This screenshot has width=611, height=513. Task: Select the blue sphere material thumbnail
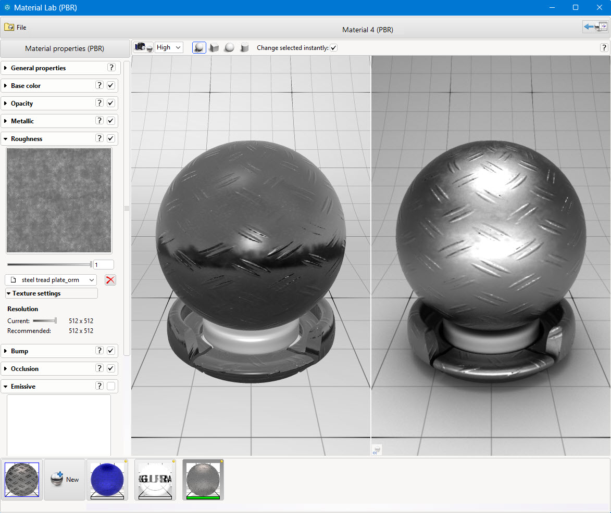click(107, 479)
